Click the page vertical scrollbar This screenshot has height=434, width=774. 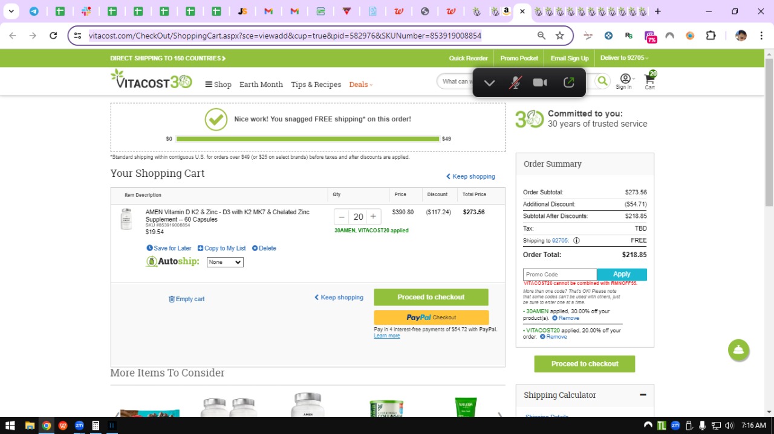(769, 133)
